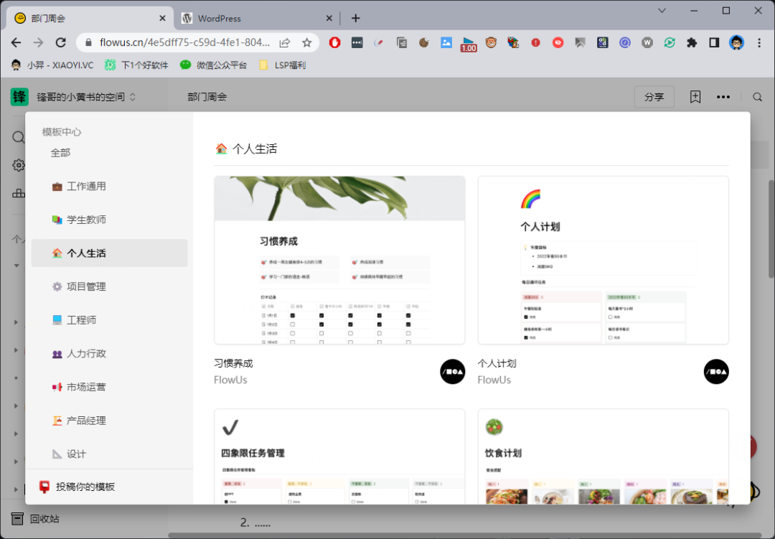Open the 微信公众平台 bookmark
The width and height of the screenshot is (775, 539).
click(x=214, y=65)
